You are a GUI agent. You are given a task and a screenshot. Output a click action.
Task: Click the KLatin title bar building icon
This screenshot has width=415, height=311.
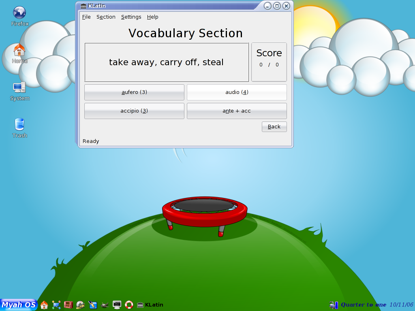(83, 6)
